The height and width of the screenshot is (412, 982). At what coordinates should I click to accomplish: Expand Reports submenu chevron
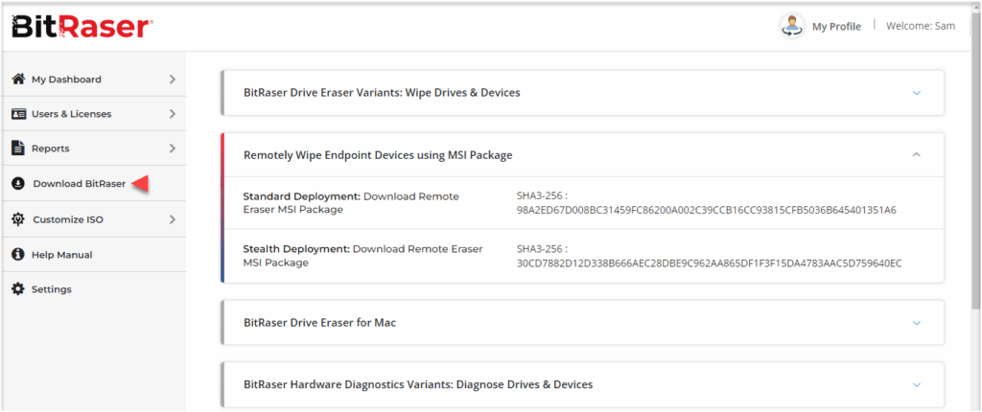tap(173, 149)
